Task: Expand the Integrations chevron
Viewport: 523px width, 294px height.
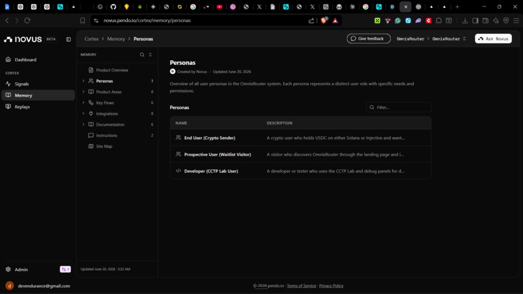Action: tap(84, 114)
